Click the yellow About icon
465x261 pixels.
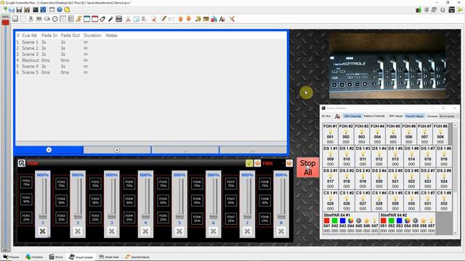coord(68,9)
